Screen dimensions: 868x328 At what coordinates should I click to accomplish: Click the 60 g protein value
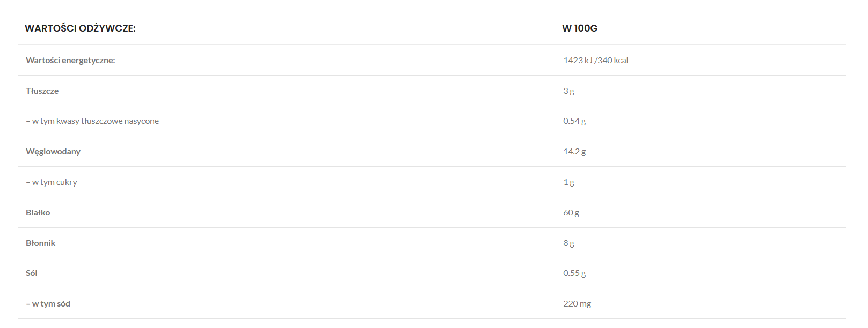tap(571, 213)
